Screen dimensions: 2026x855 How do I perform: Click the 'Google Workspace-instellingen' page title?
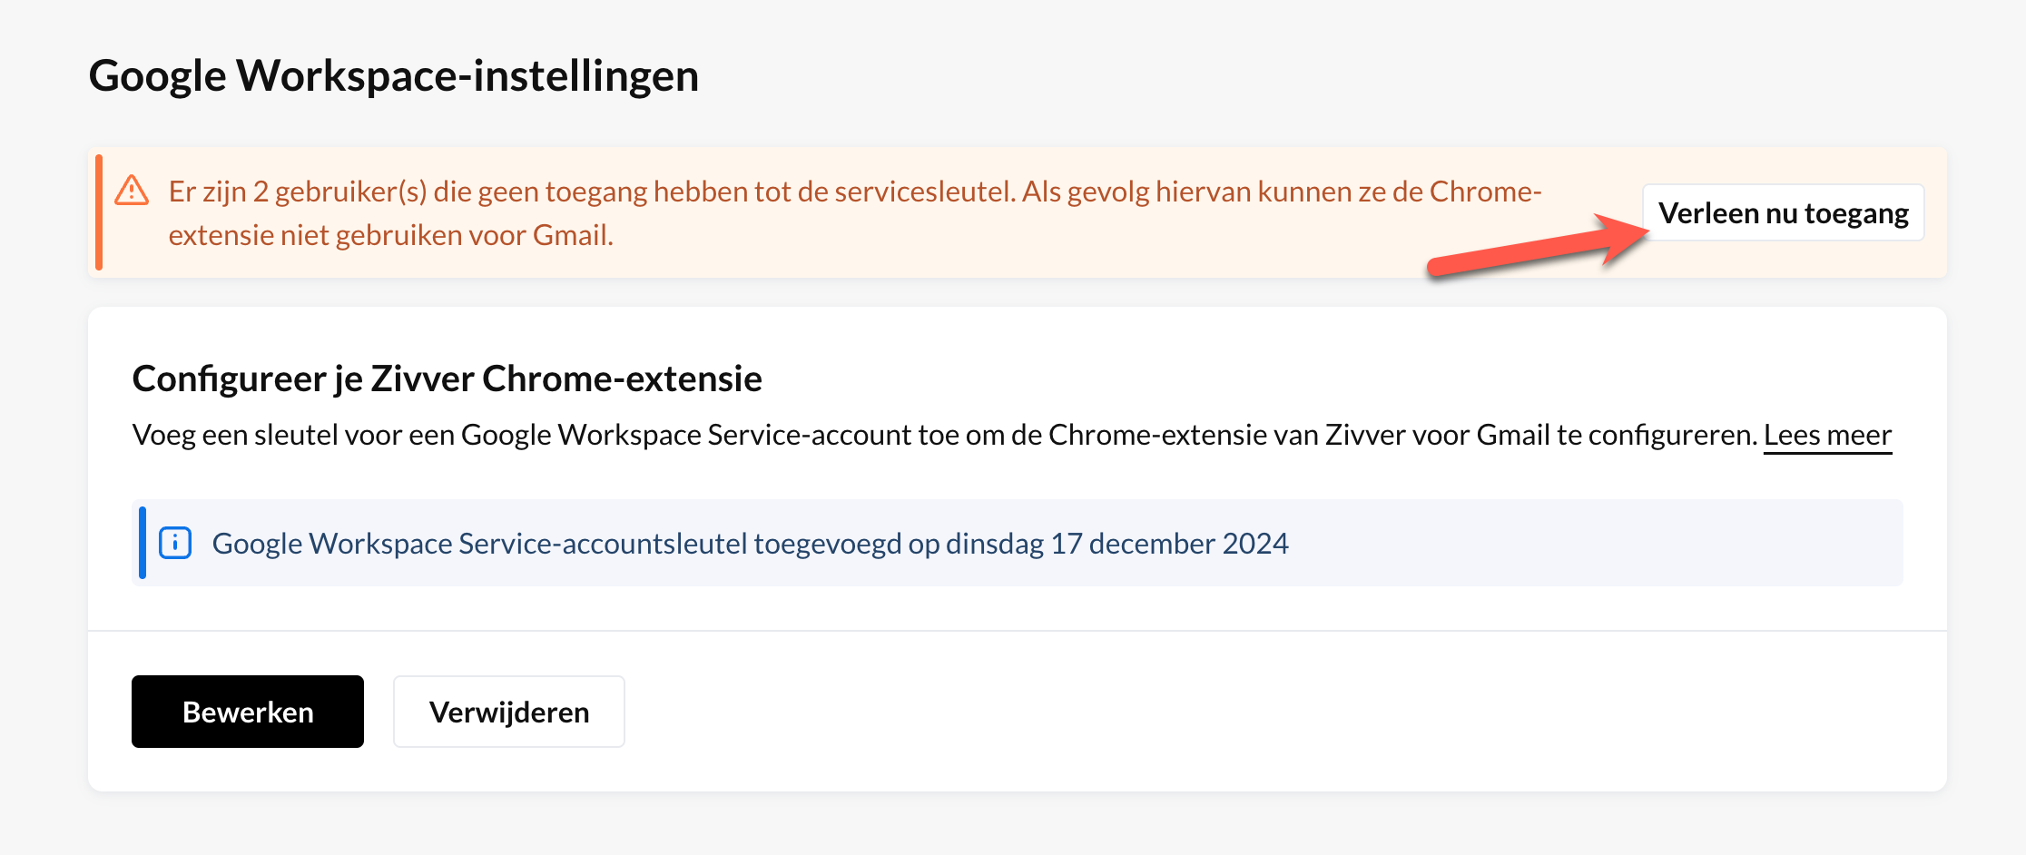[394, 75]
